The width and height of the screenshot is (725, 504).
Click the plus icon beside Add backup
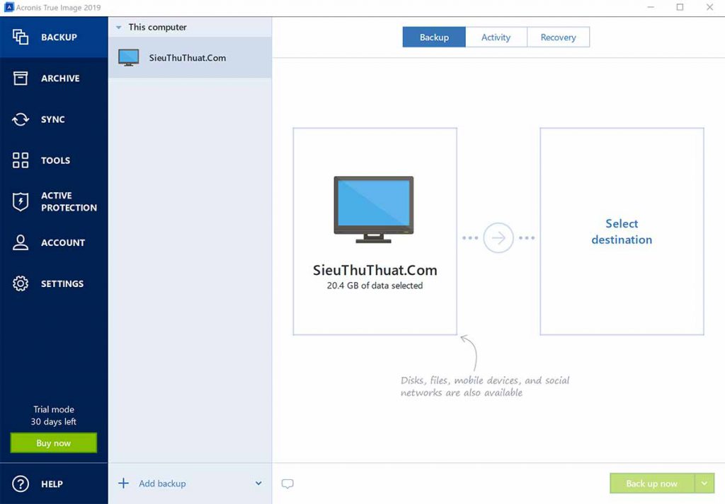point(123,484)
